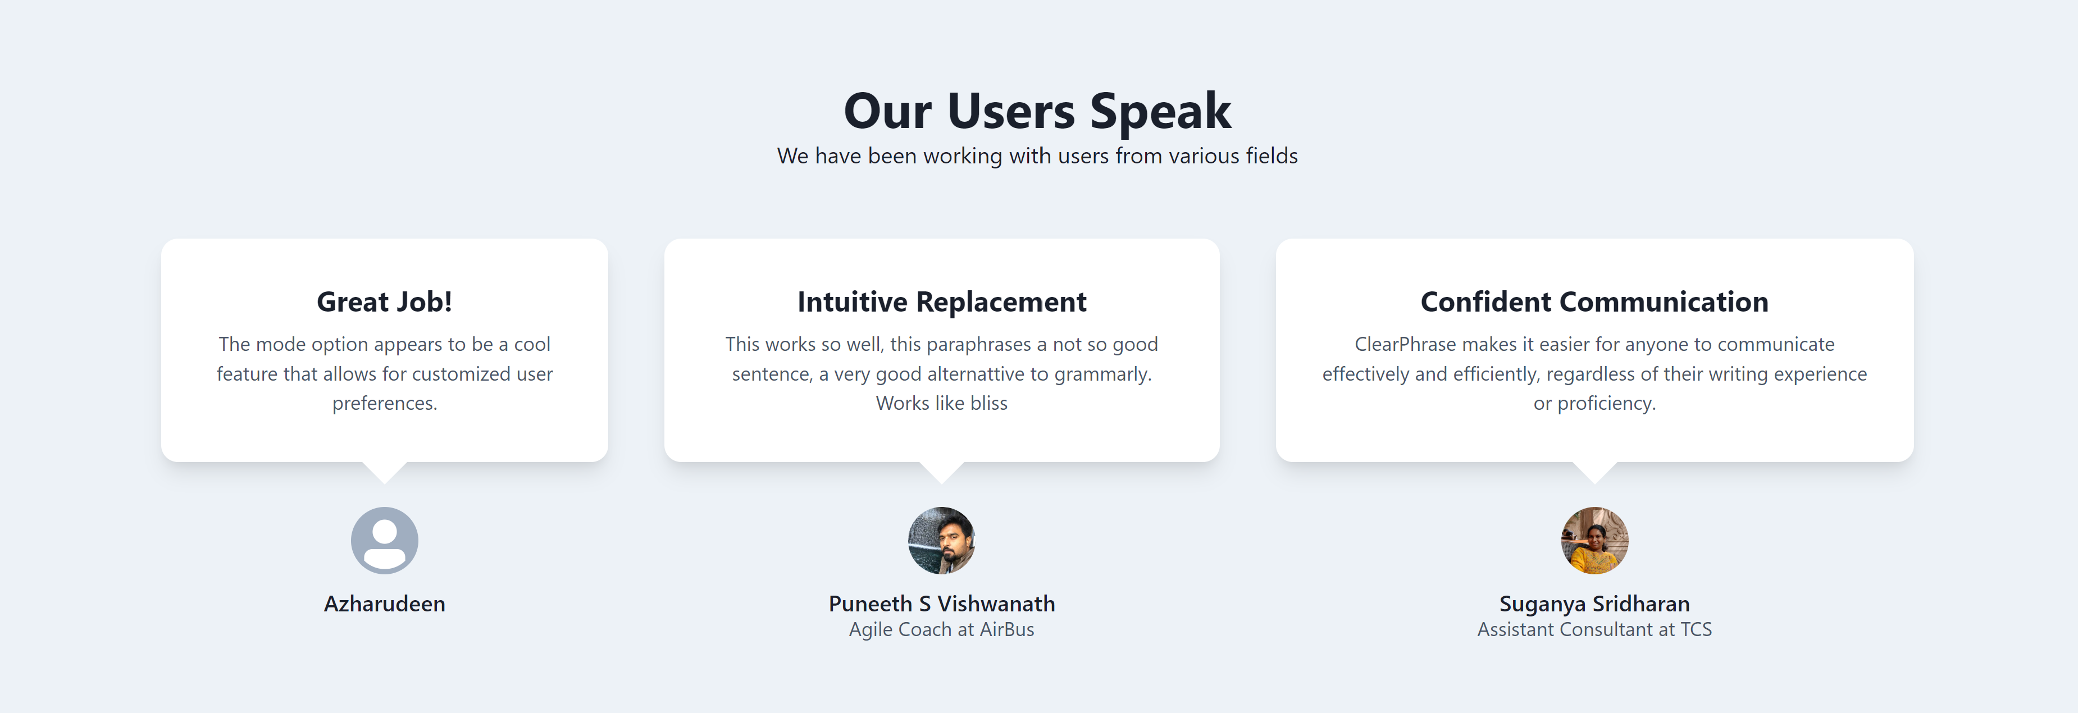Click the "Confident Communication" testimonial title

1594,301
